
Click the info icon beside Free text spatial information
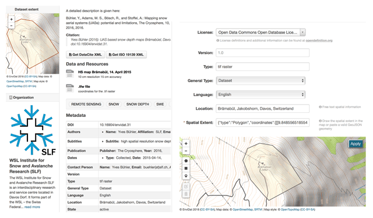pyautogui.click(x=320, y=107)
